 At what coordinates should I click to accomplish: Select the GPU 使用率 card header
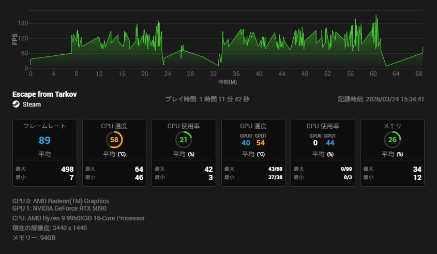tap(323, 126)
